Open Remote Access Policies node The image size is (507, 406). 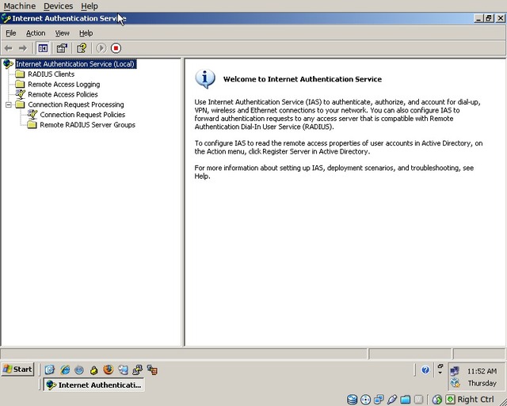click(x=63, y=94)
